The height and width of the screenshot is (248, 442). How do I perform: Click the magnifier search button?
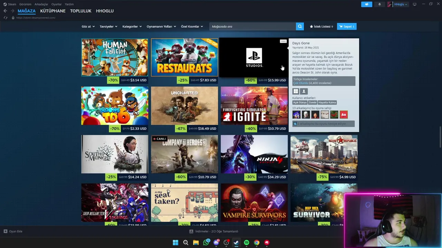pyautogui.click(x=300, y=27)
